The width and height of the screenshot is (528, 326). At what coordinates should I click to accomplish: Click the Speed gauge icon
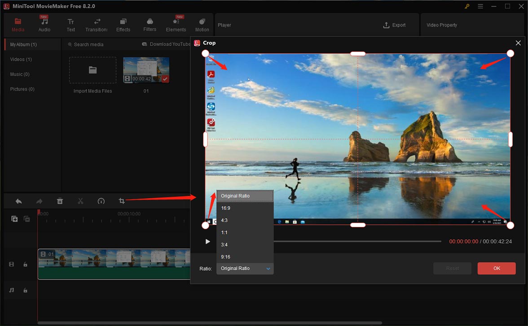(101, 201)
